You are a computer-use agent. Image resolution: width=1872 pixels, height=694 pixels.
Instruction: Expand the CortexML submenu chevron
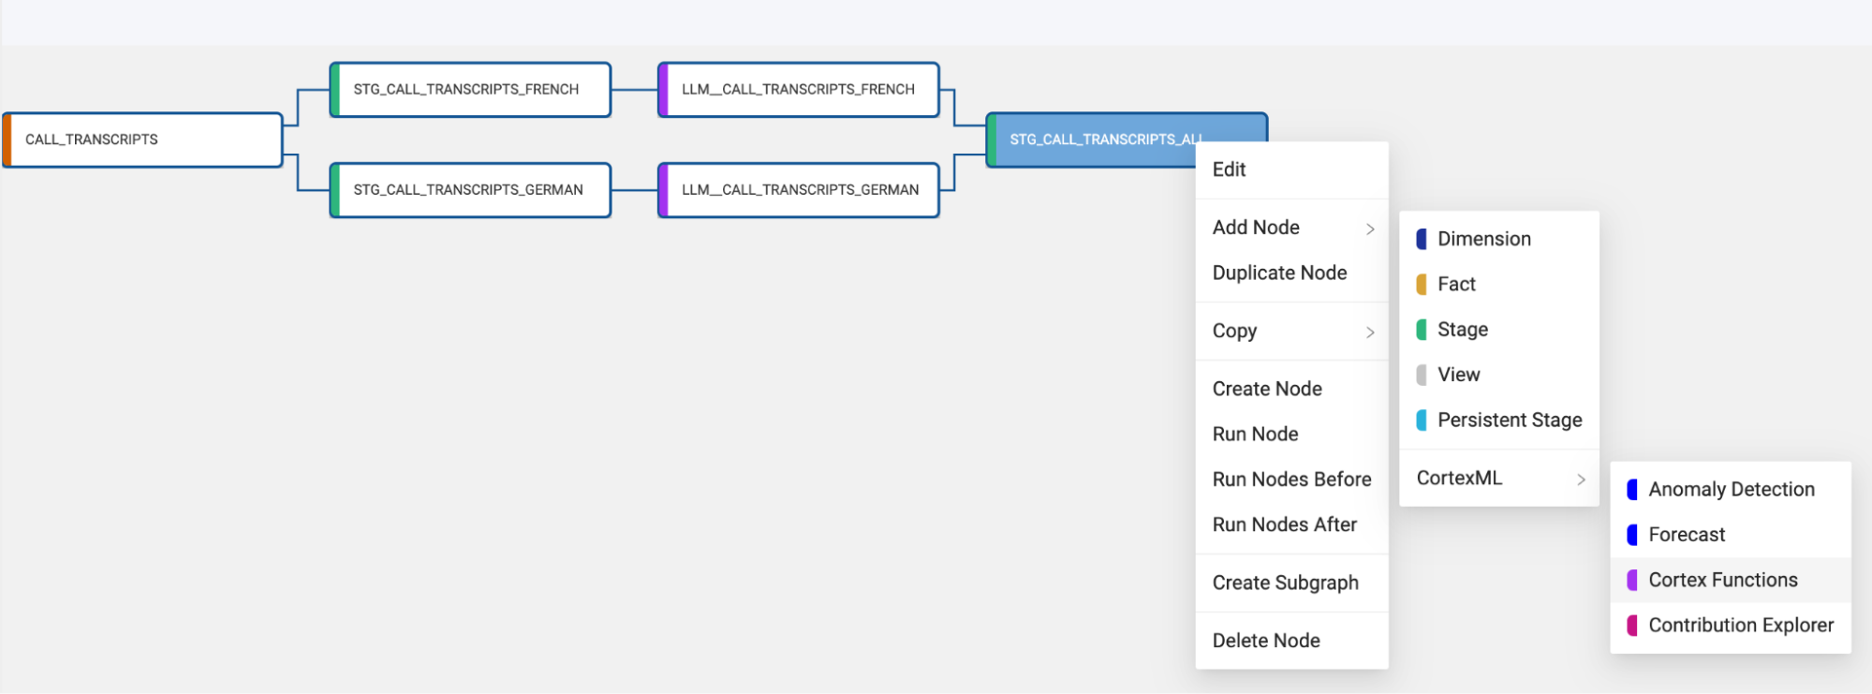(1581, 479)
